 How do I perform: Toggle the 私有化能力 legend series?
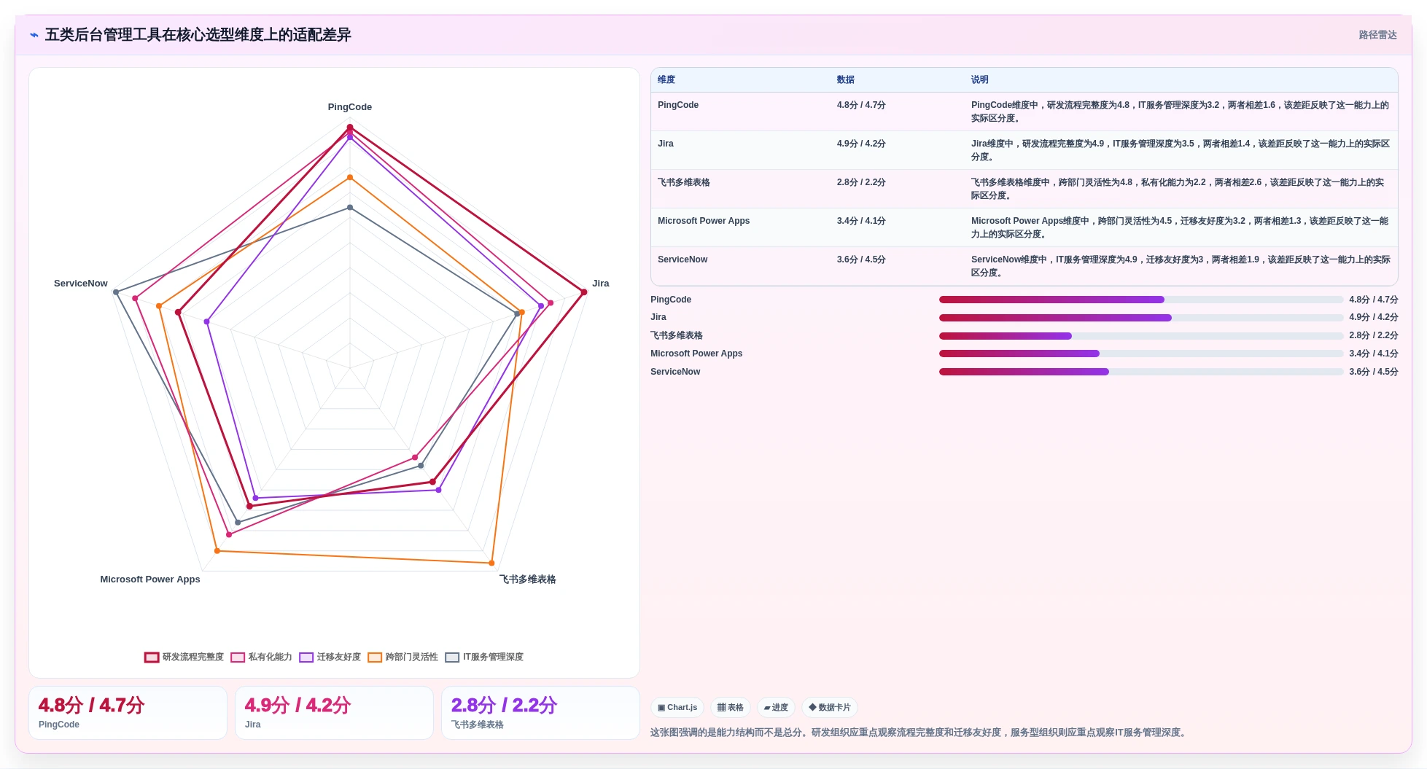261,657
